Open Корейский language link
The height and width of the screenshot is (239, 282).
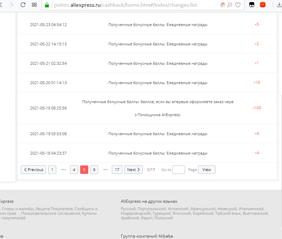click(203, 213)
